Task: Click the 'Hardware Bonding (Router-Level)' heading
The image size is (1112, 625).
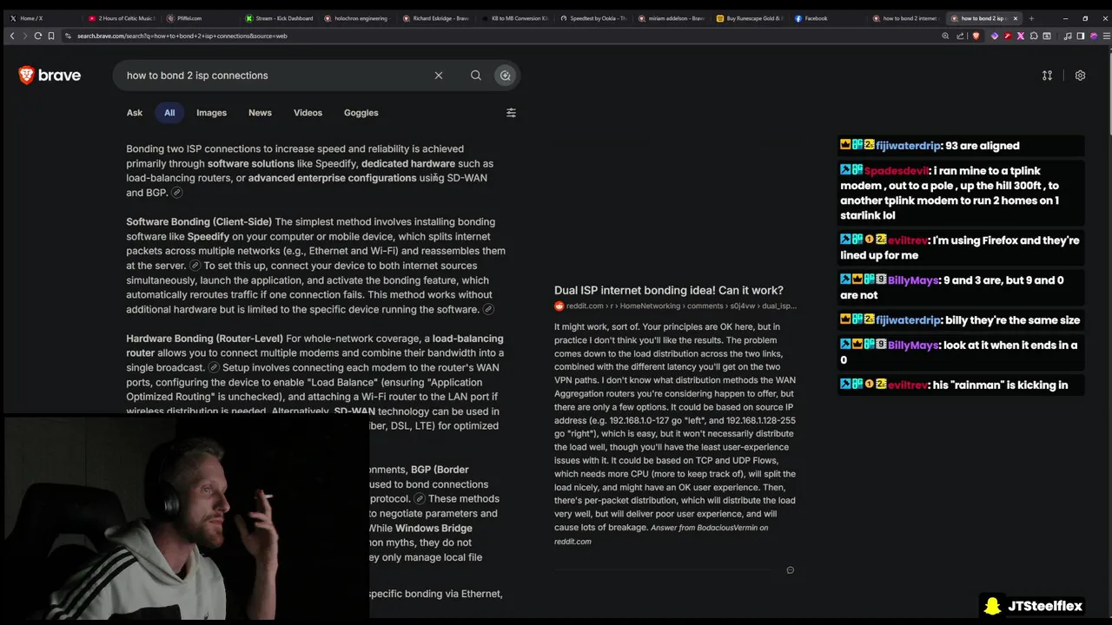Action: click(204, 339)
